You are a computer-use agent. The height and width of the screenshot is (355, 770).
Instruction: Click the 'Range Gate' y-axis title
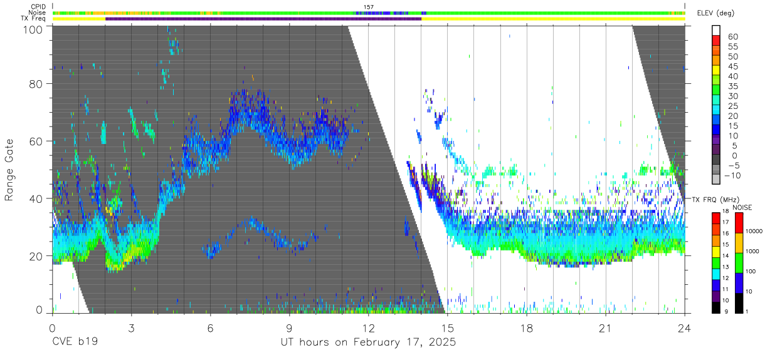[x=9, y=170]
